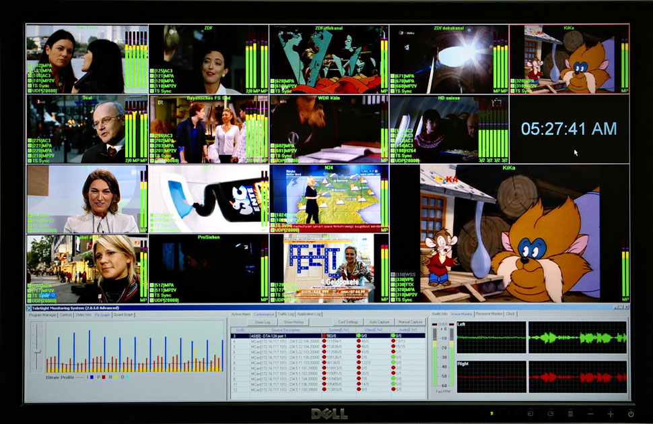Open the Audio Info tab
Viewport: 653px width, 424px height.
coord(439,314)
